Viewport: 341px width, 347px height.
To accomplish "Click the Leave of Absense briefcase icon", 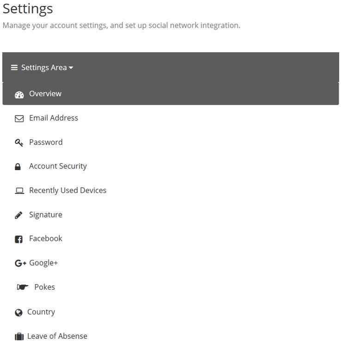I will point(19,336).
